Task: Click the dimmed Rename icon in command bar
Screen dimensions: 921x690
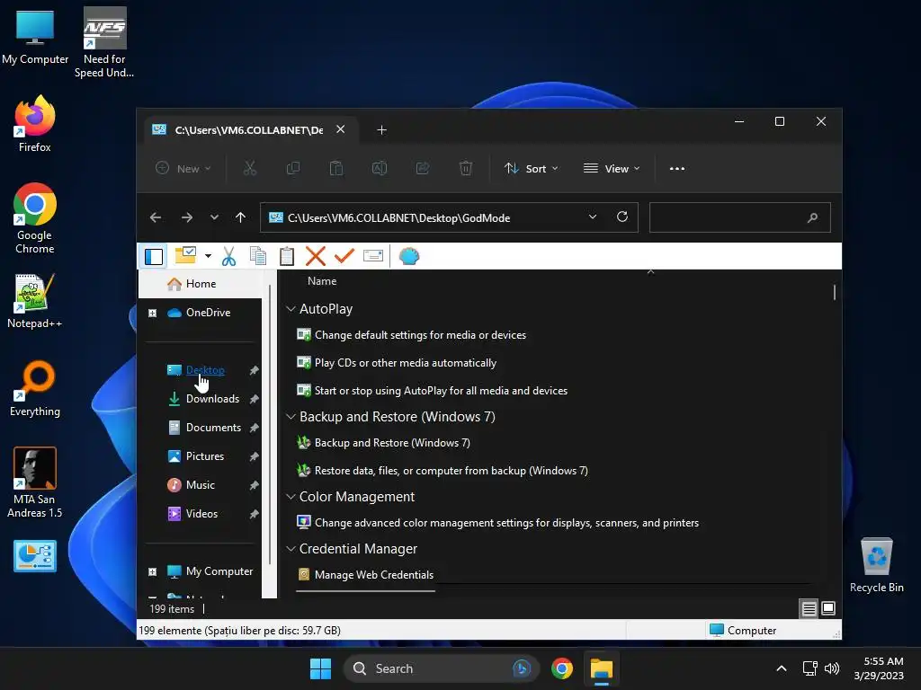Action: tap(380, 168)
